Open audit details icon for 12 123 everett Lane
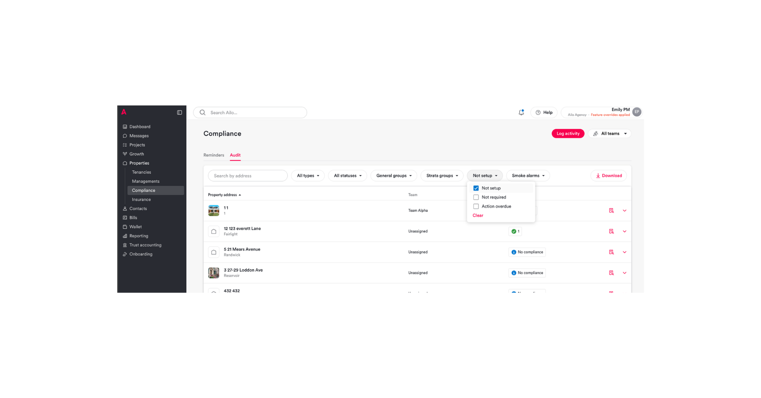Image resolution: width=761 pixels, height=398 pixels. (612, 231)
